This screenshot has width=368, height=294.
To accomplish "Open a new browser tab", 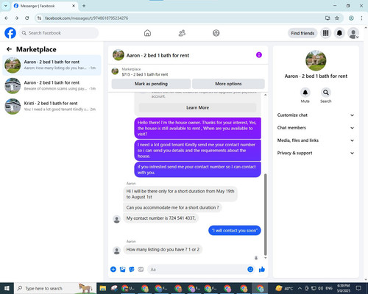I will pos(84,6).
